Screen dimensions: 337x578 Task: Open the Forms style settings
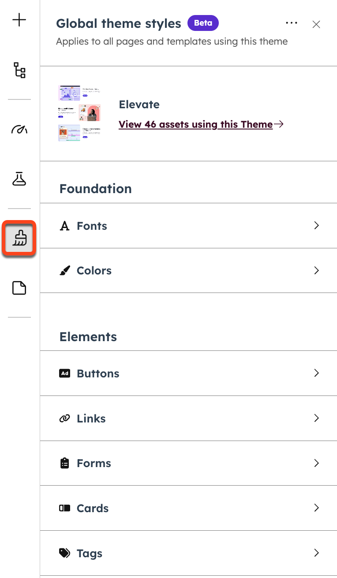click(94, 463)
